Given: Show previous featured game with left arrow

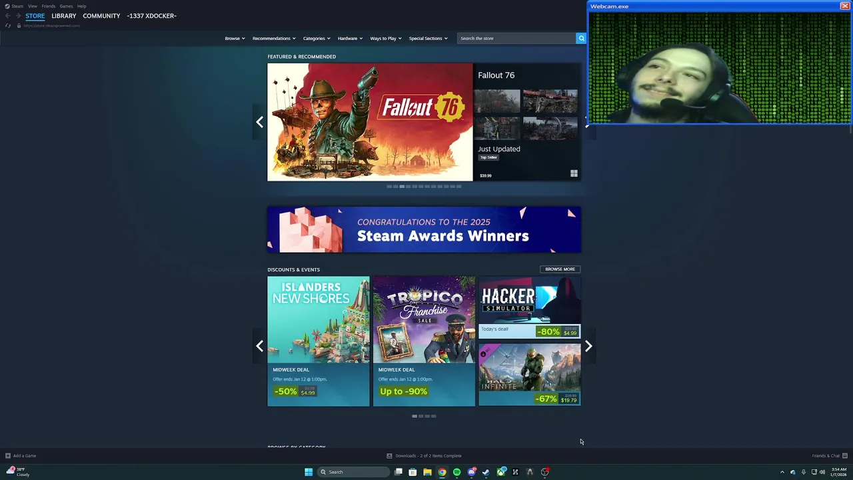Looking at the screenshot, I should click(x=259, y=122).
